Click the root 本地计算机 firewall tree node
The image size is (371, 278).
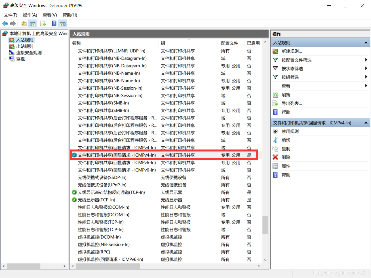pos(38,33)
